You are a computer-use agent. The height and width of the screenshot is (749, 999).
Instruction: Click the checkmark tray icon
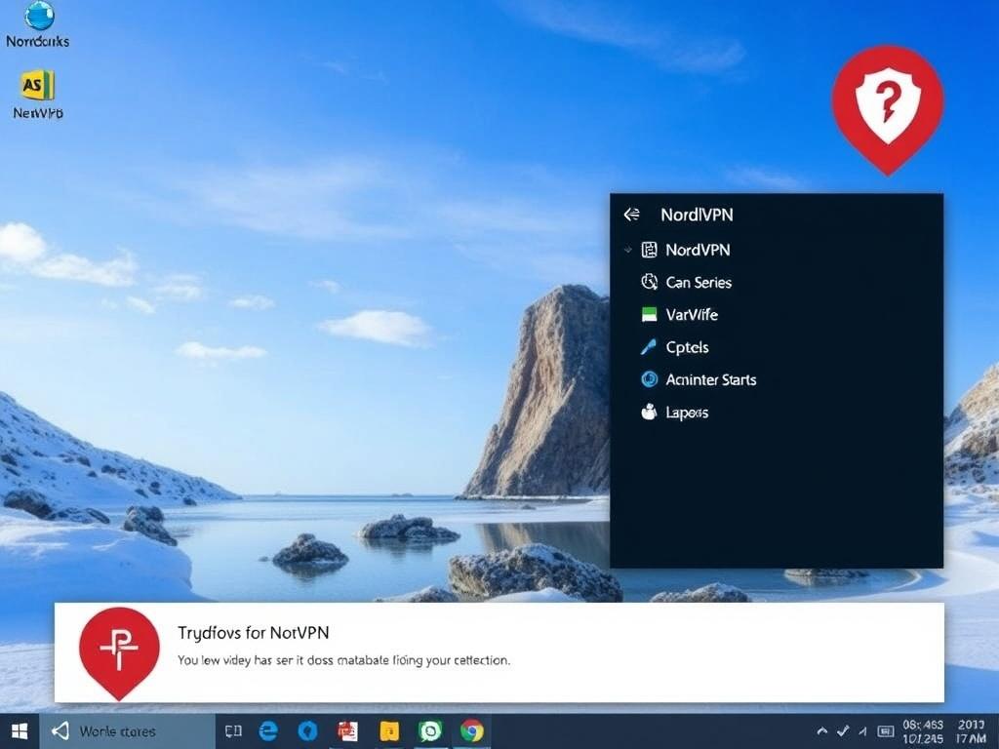pos(843,731)
